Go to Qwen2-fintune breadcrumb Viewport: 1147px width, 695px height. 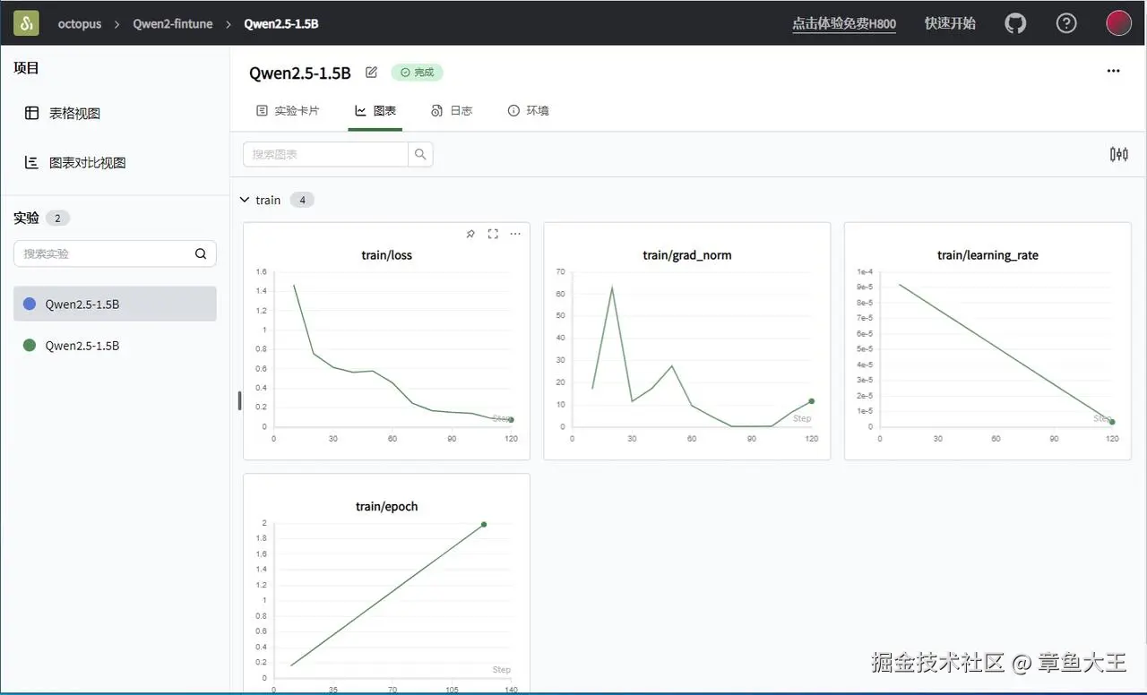pos(173,24)
